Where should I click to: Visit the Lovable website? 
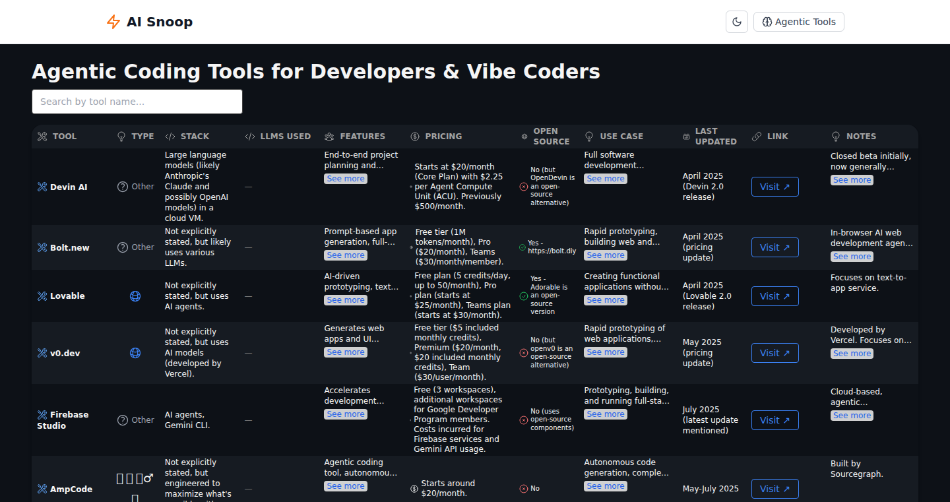tap(775, 296)
